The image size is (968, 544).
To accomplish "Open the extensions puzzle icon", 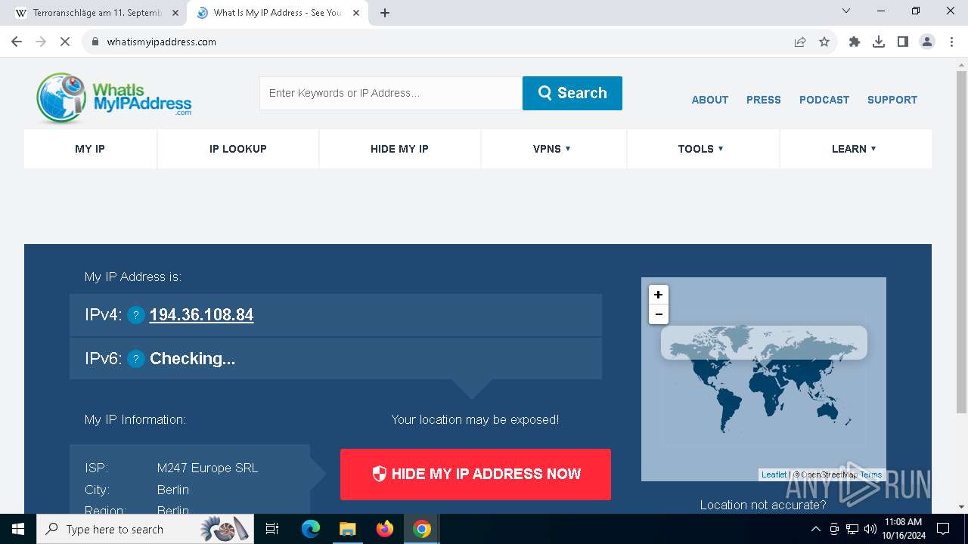I will coord(855,42).
